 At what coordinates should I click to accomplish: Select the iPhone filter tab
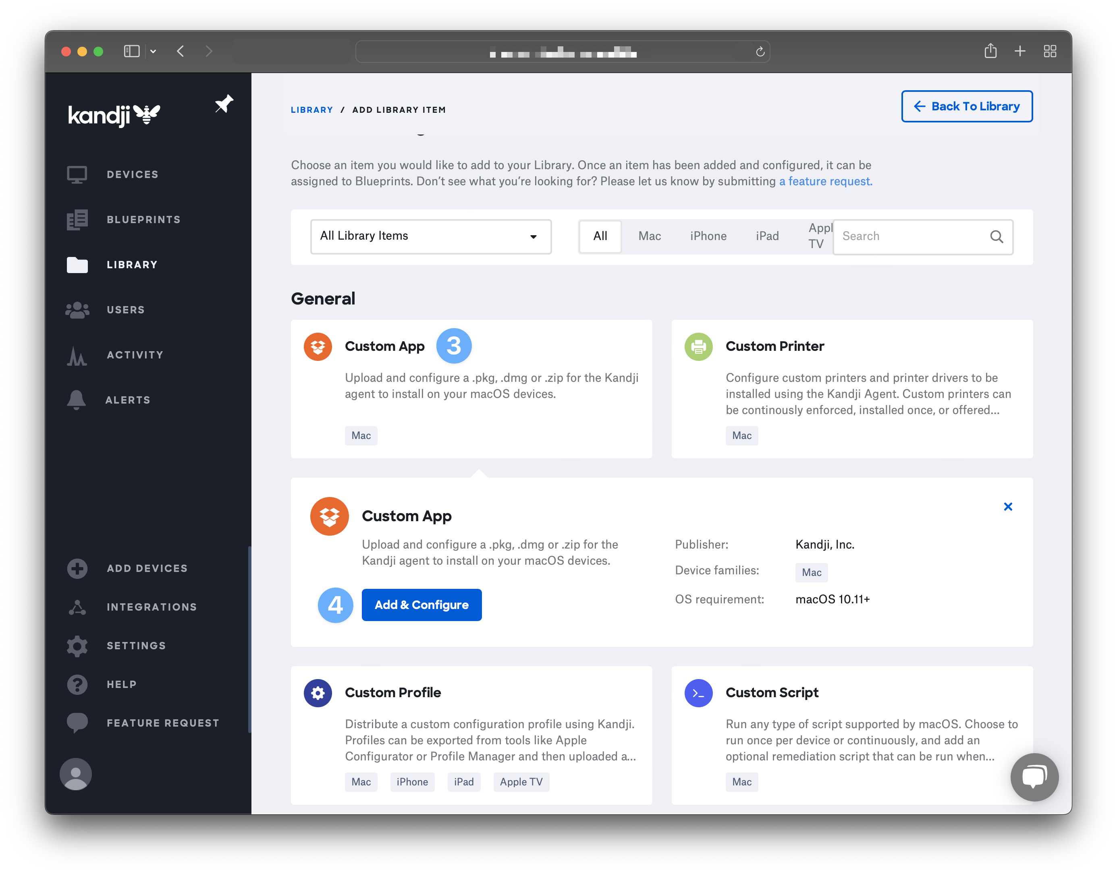coord(708,236)
